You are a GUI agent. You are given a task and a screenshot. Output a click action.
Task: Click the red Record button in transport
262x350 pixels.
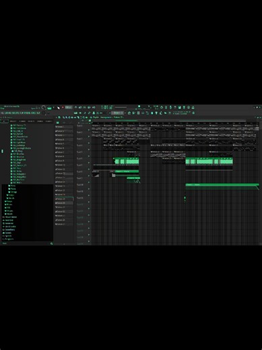pyautogui.click(x=63, y=108)
